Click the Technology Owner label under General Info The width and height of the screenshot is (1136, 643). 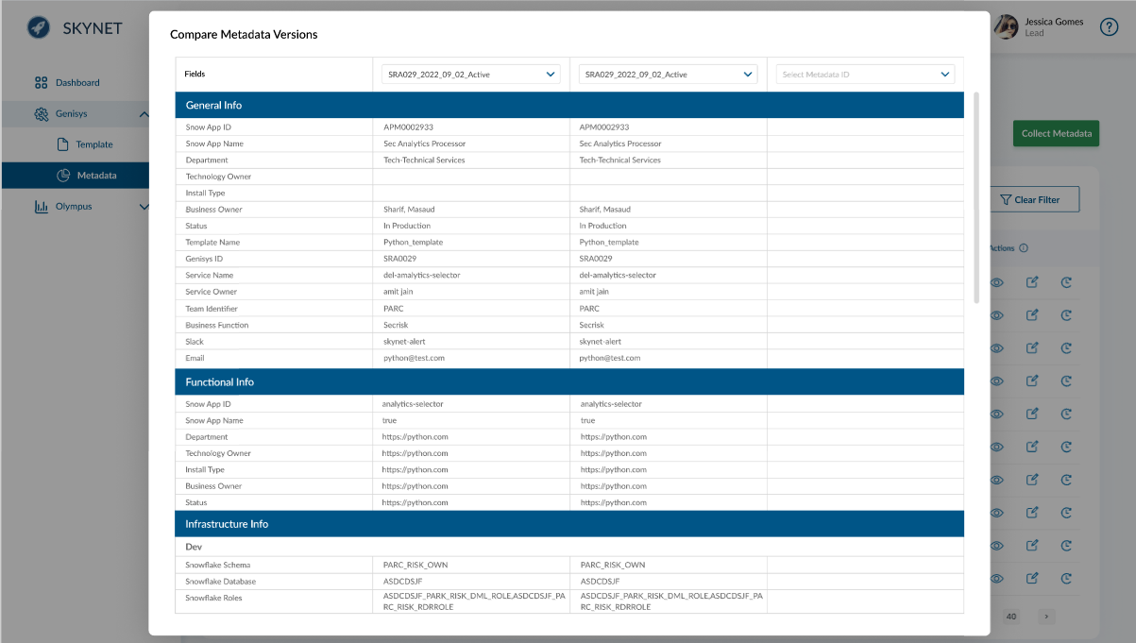(218, 177)
